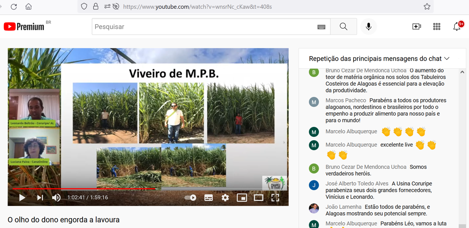The height and width of the screenshot is (228, 469).
Task: Enter fullscreen mode
Action: click(275, 198)
